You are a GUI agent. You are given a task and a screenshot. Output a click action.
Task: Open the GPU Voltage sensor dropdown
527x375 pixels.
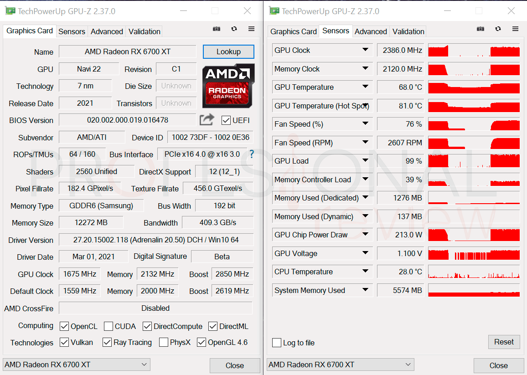coord(365,253)
